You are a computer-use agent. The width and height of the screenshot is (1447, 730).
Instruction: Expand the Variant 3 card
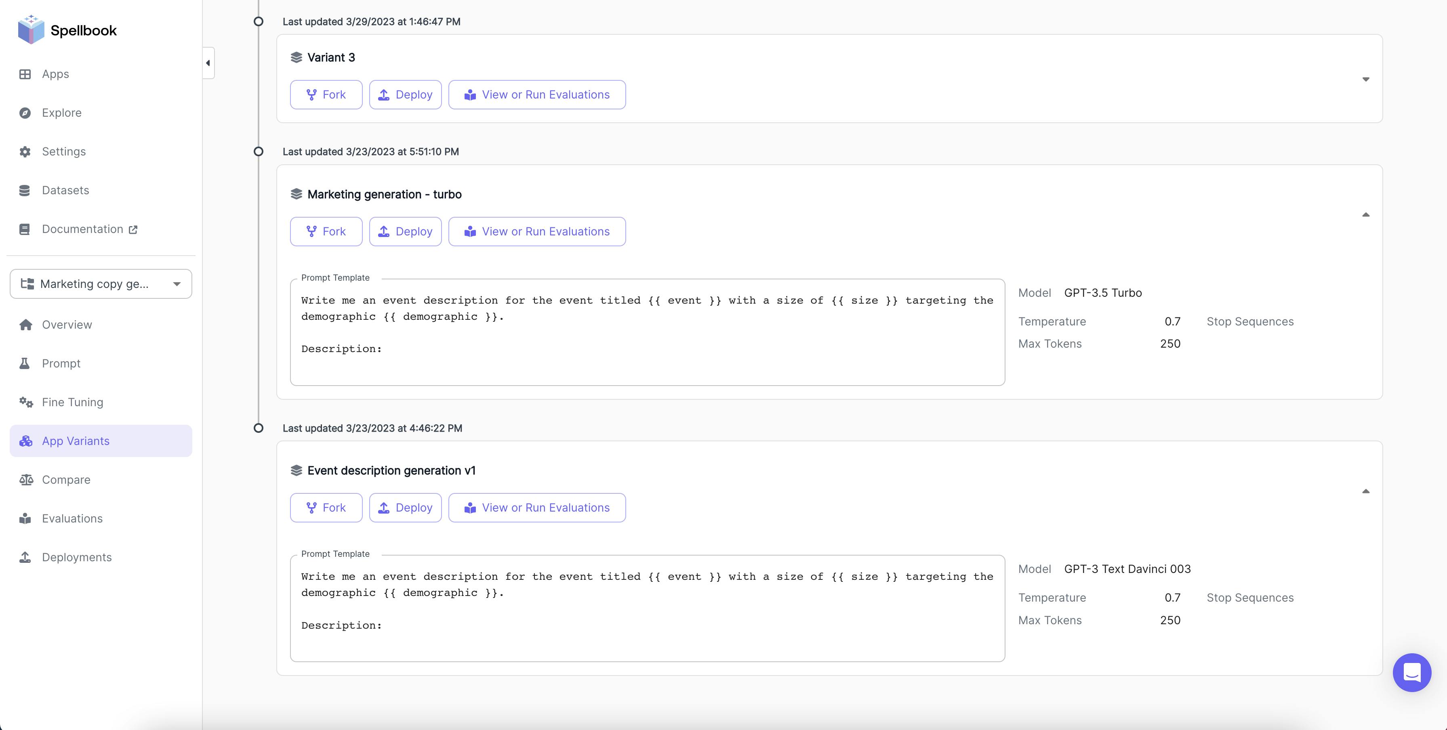tap(1365, 79)
